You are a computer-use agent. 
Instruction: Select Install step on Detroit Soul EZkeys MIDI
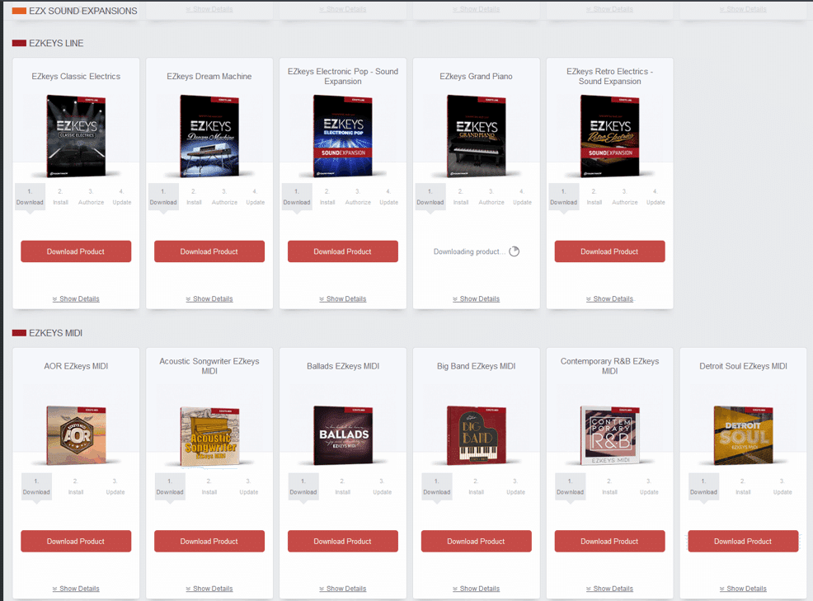pos(743,487)
